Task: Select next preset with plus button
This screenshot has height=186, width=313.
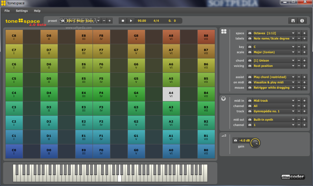Action: (110, 21)
